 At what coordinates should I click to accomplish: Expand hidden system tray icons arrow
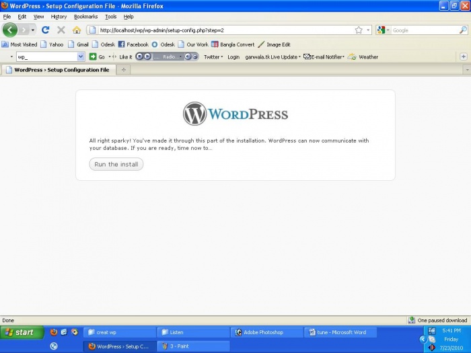tap(423, 340)
